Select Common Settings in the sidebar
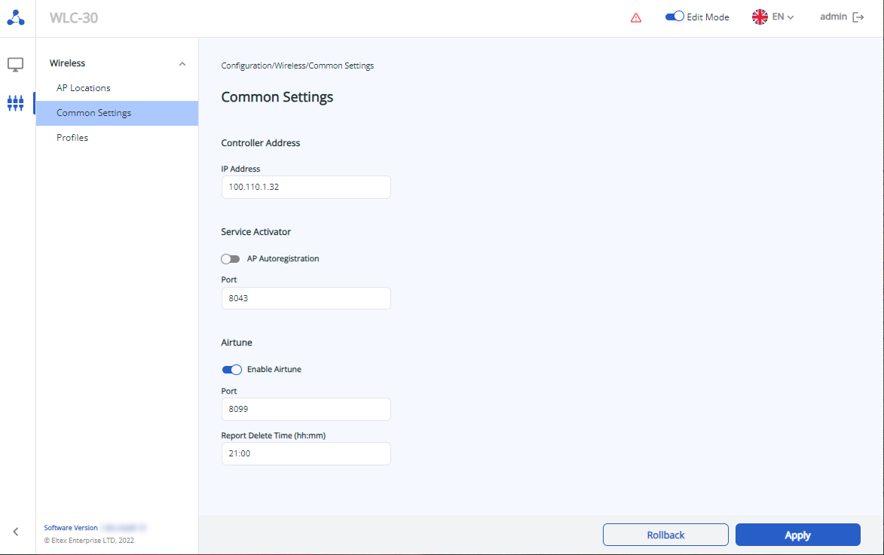The width and height of the screenshot is (884, 555). [94, 113]
